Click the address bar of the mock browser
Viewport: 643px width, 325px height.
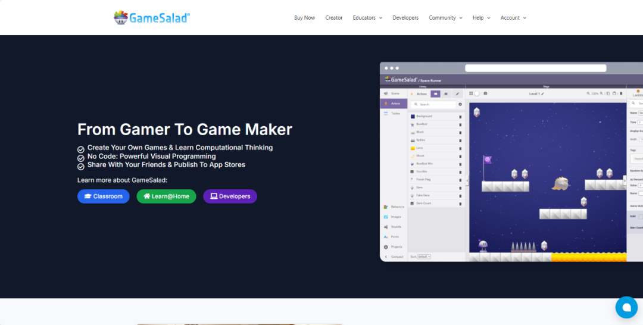coord(535,68)
